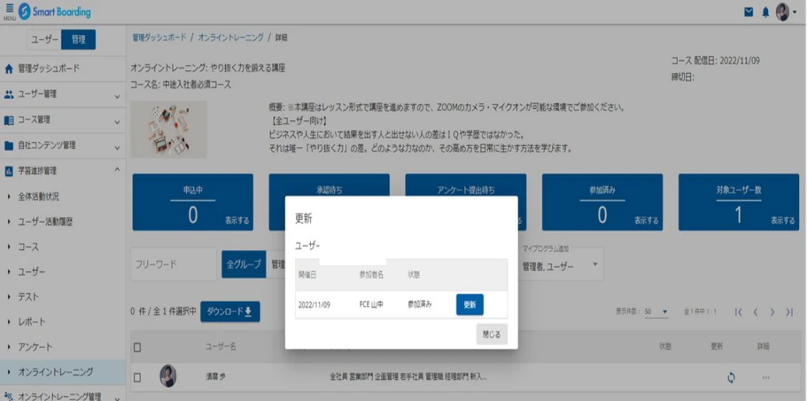Switch to the ユーザー tab
Screen dimensions: 807x401
(44, 40)
